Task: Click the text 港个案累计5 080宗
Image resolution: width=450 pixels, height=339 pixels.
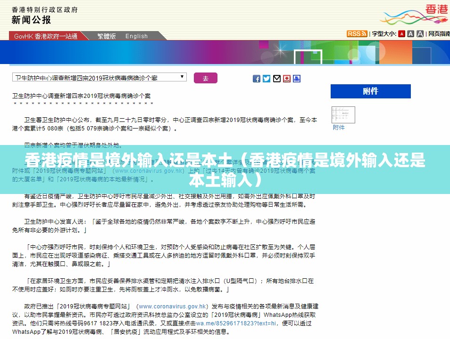Action: (x=38, y=129)
